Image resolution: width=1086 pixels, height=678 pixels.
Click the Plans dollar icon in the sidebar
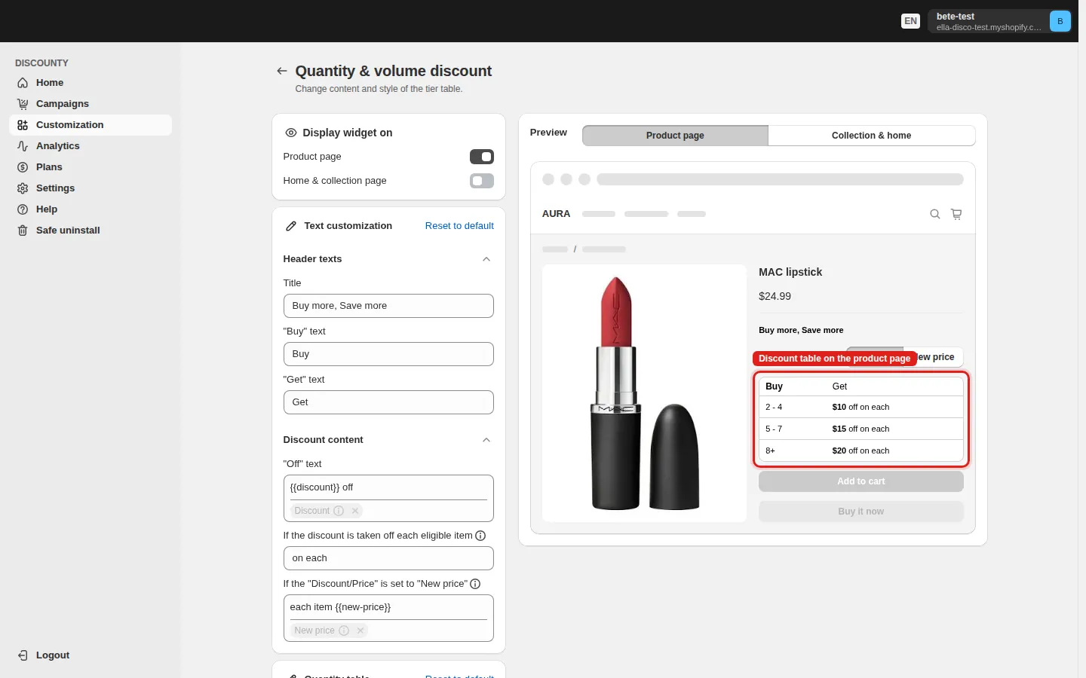(23, 167)
